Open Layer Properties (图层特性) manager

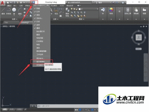[x=67, y=12]
